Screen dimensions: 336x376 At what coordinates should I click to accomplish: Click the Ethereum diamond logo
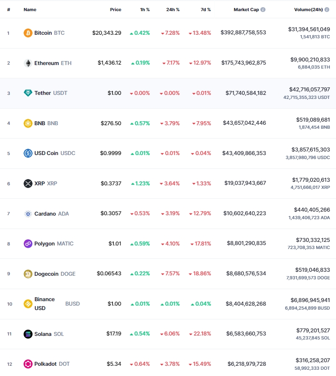[x=28, y=63]
